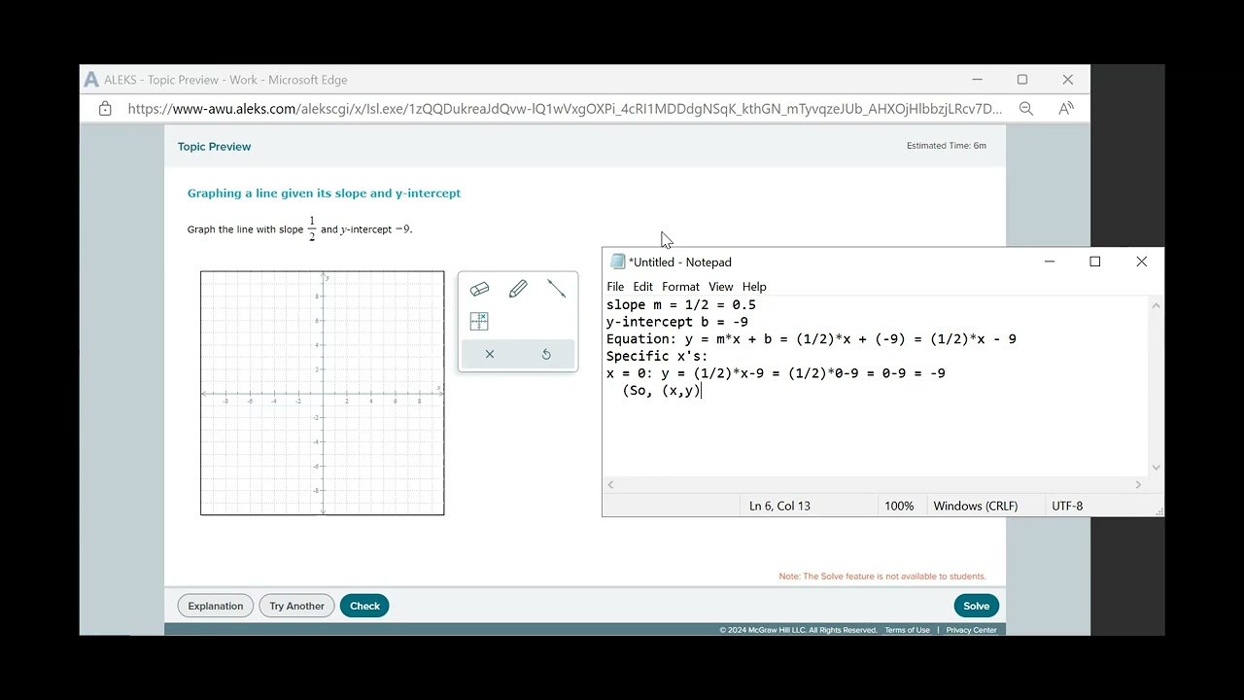This screenshot has height=700, width=1244.
Task: Open Read aloud icon in address bar
Action: (x=1066, y=109)
